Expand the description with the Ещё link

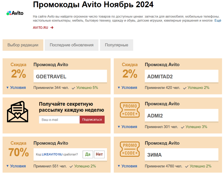coord(218,21)
